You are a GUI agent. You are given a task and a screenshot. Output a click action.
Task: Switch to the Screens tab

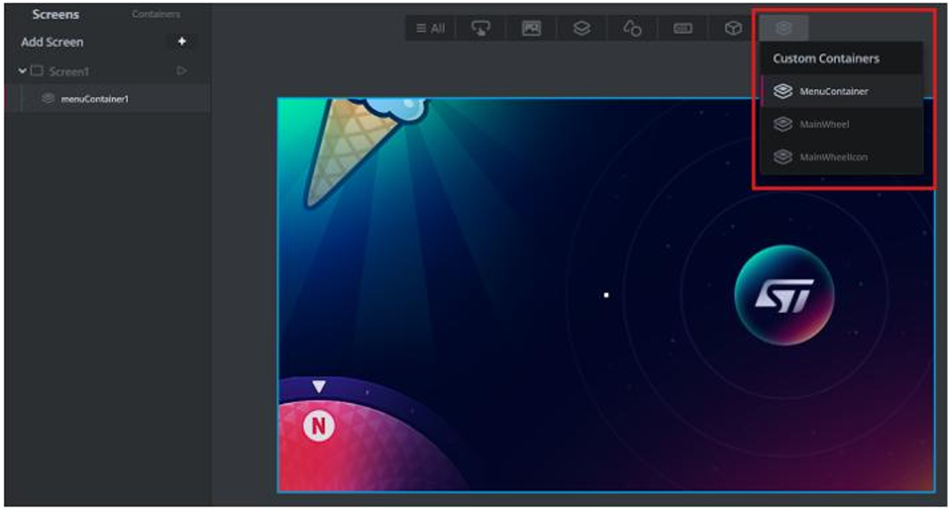tap(56, 14)
